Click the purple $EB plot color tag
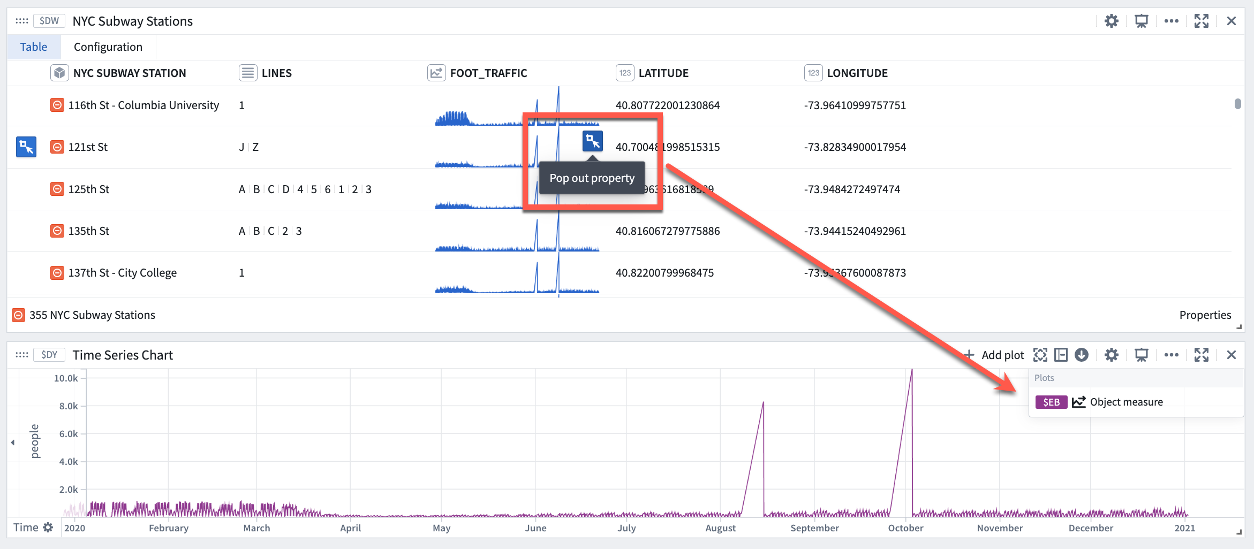 (x=1051, y=402)
